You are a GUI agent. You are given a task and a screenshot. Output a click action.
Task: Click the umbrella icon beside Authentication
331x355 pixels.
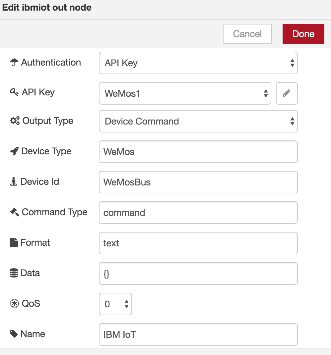pyautogui.click(x=14, y=62)
